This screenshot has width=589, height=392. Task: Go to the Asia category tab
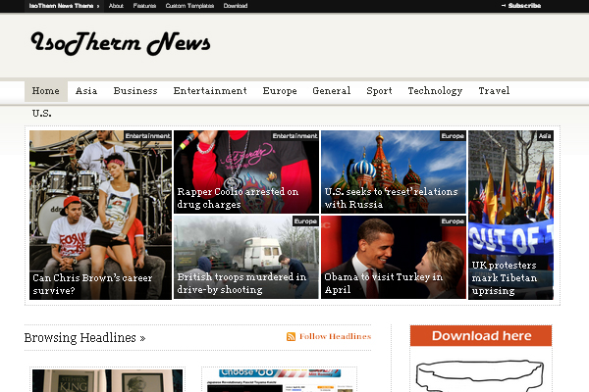(x=86, y=91)
